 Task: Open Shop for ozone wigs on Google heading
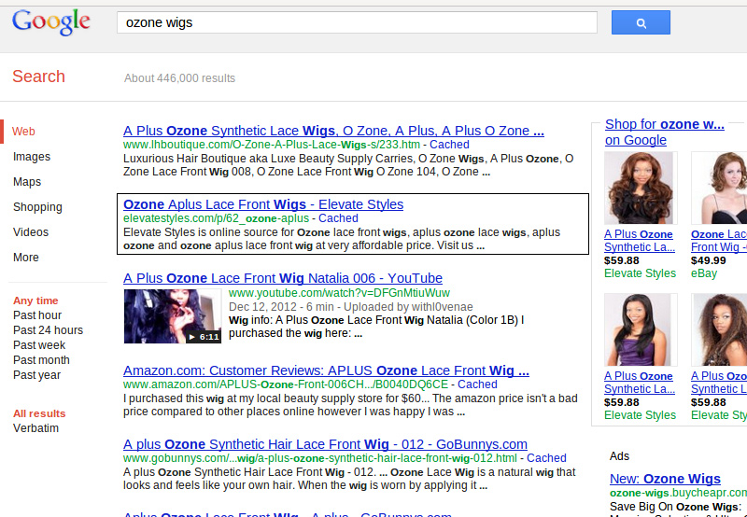(x=665, y=132)
